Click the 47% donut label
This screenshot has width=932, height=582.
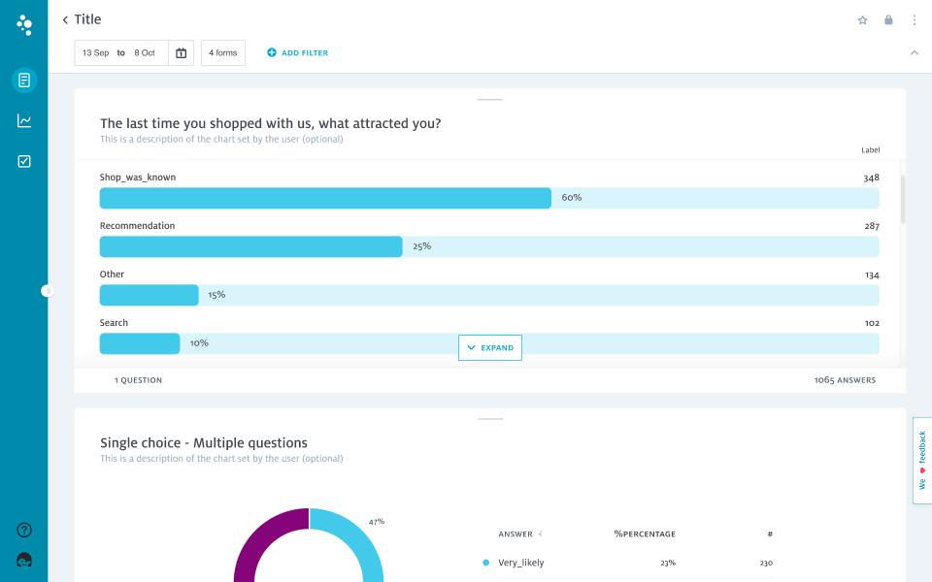(377, 522)
